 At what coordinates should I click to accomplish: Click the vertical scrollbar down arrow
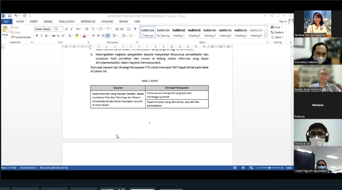(292, 164)
